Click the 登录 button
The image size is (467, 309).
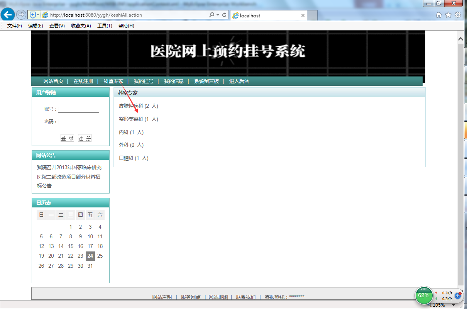pyautogui.click(x=67, y=138)
